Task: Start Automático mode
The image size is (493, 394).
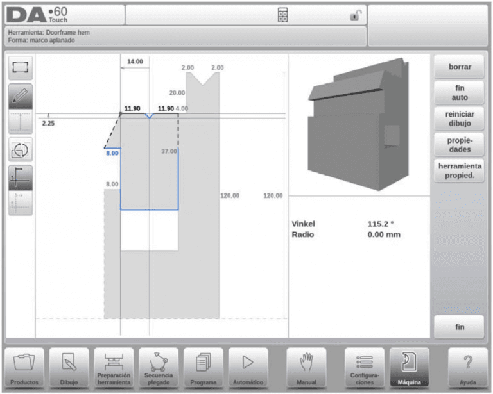Action: [x=248, y=367]
